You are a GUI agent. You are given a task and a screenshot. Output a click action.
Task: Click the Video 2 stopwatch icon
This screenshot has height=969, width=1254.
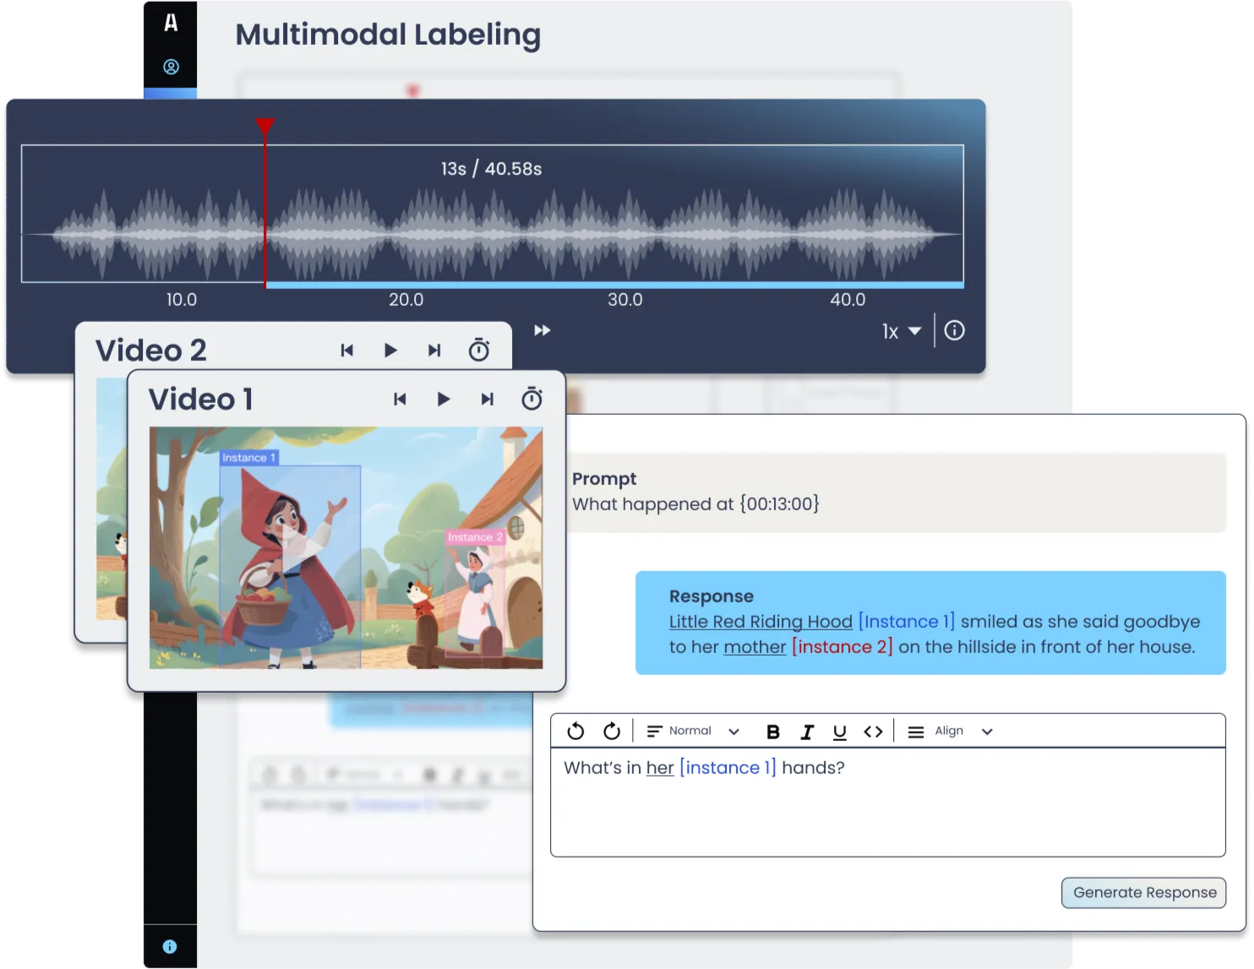click(479, 350)
